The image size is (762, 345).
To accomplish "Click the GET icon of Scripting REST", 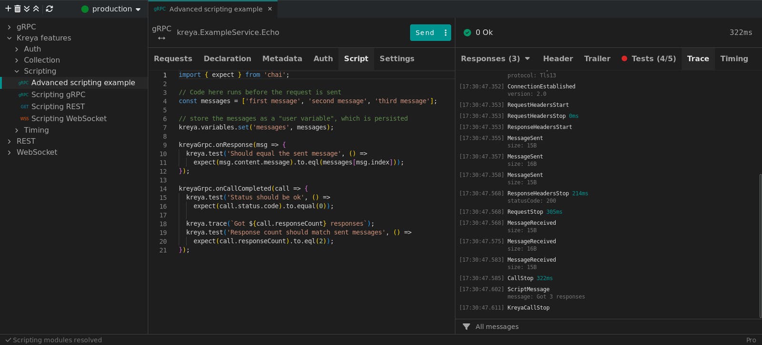I will [x=24, y=106].
